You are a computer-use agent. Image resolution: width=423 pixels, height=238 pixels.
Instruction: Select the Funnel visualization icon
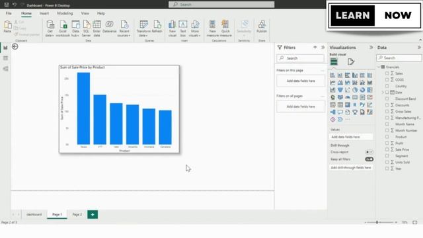click(x=340, y=90)
